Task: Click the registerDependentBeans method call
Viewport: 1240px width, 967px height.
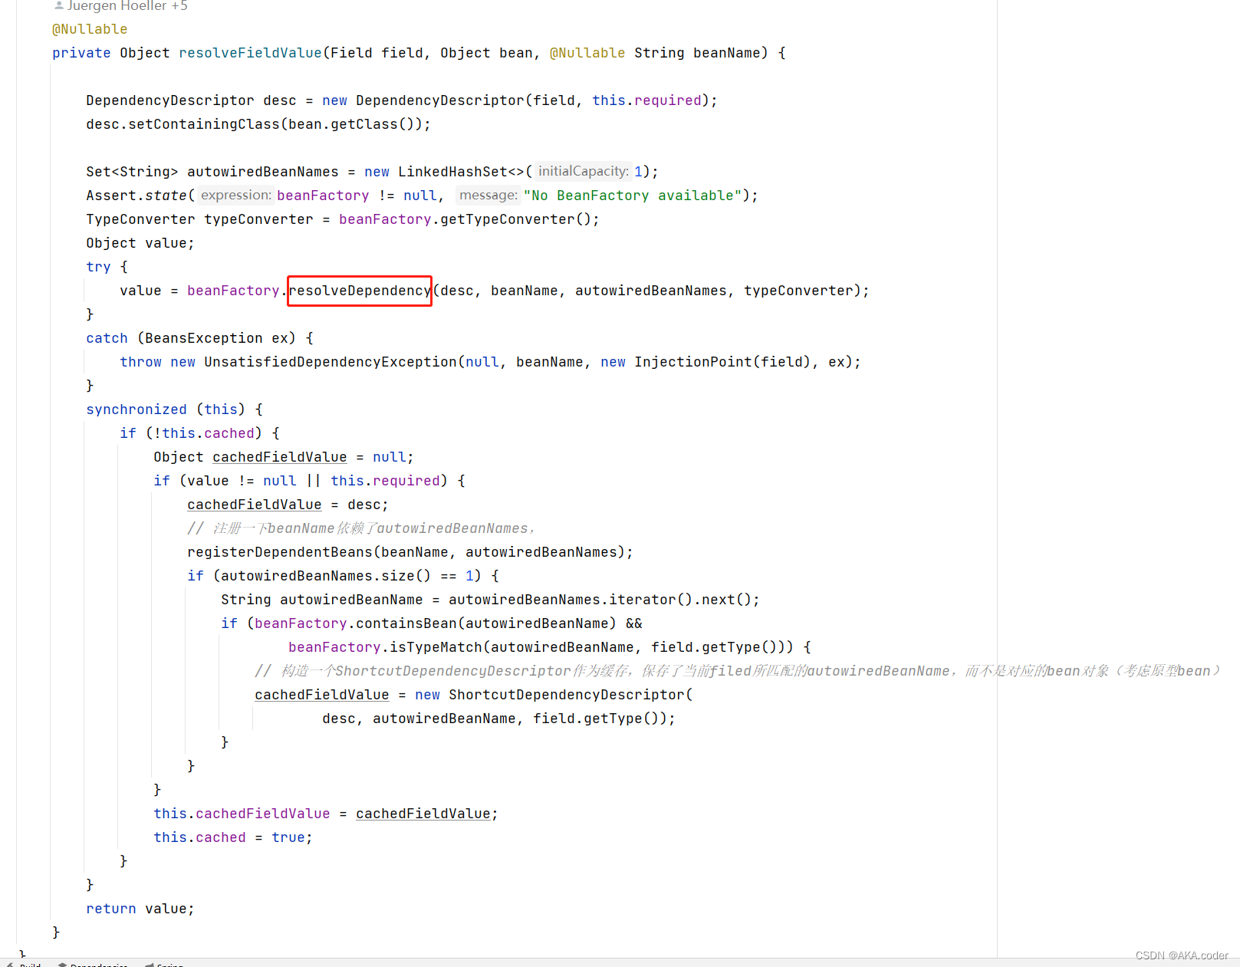Action: [280, 552]
